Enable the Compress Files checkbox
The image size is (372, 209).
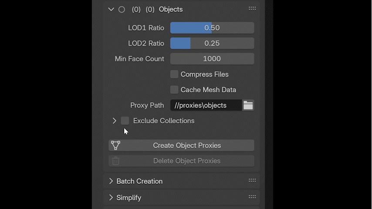point(174,74)
